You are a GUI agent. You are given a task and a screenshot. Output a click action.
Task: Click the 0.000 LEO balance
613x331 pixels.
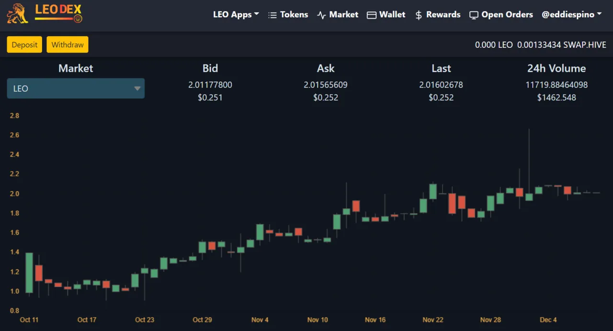(x=494, y=45)
